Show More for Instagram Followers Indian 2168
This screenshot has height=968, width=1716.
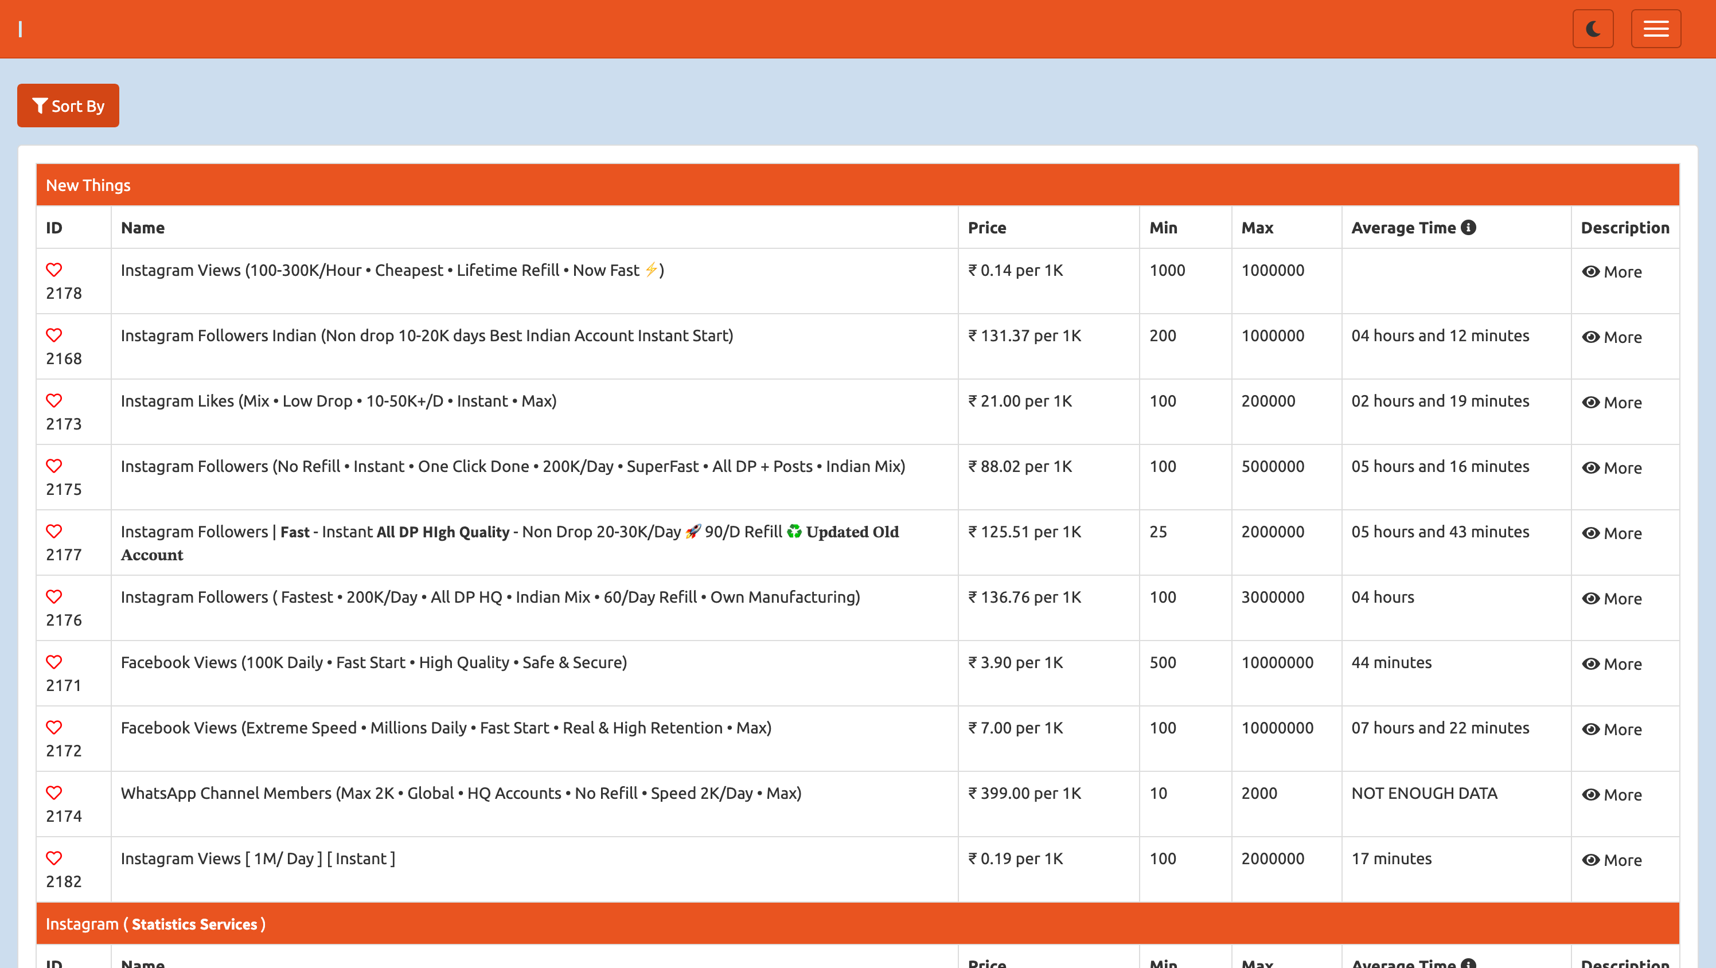[1612, 337]
